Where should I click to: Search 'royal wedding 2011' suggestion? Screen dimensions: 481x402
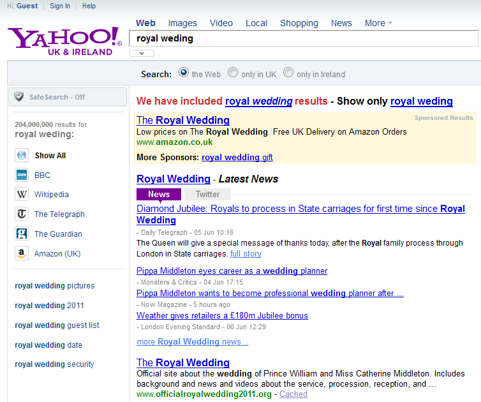pyautogui.click(x=49, y=306)
